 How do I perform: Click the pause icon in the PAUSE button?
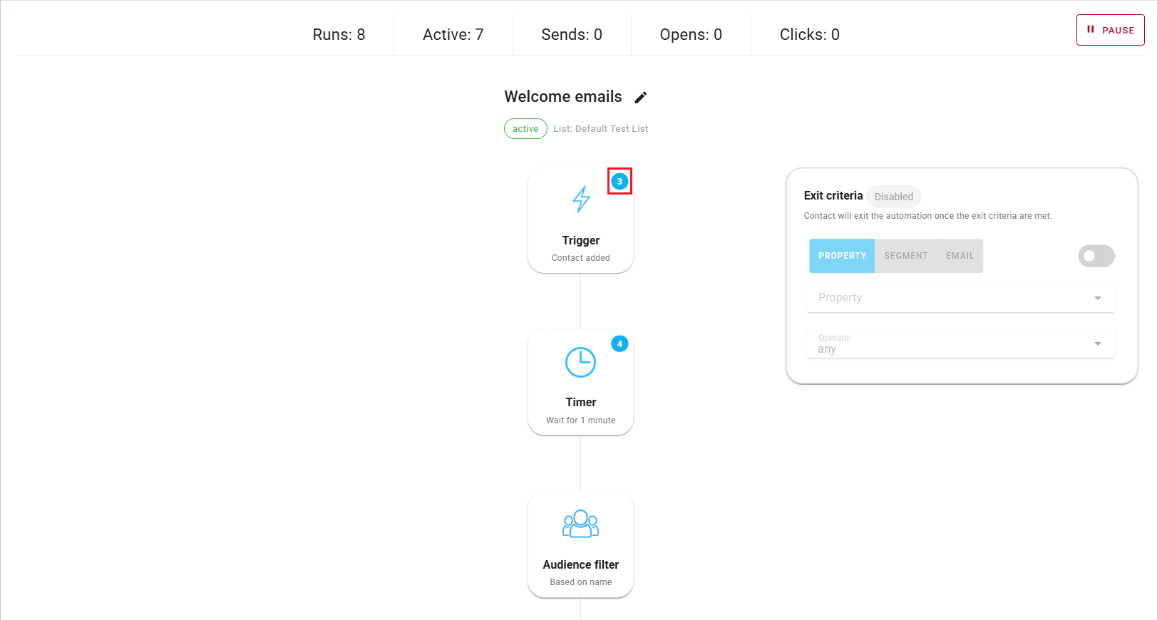(1090, 30)
